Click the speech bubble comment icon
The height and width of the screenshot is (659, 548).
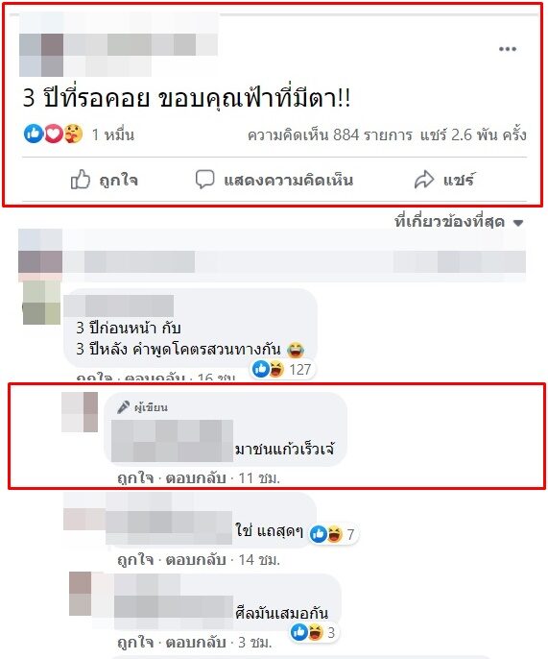point(205,180)
